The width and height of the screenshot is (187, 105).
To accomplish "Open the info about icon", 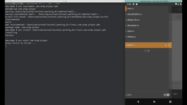I will click(x=168, y=95).
